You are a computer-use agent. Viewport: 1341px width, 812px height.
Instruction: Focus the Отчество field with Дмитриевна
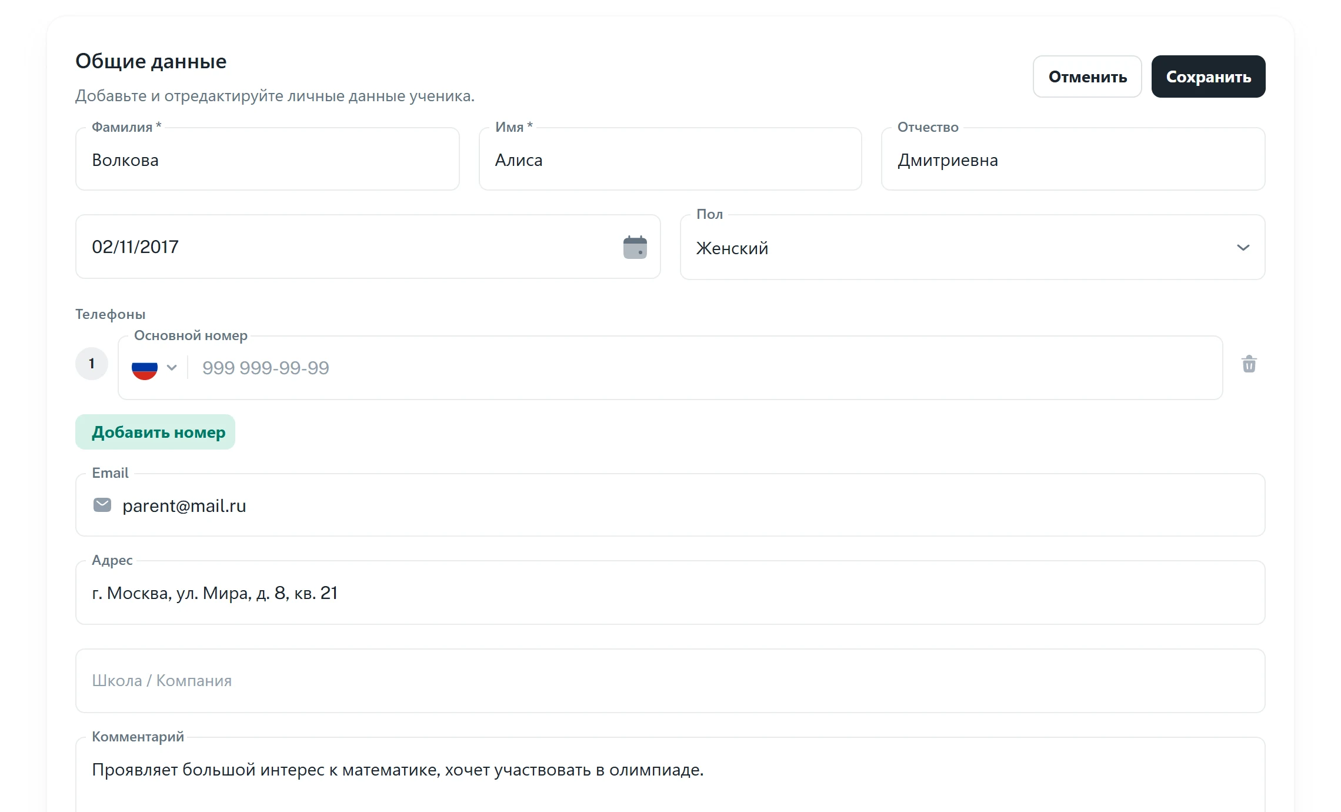(x=1073, y=159)
